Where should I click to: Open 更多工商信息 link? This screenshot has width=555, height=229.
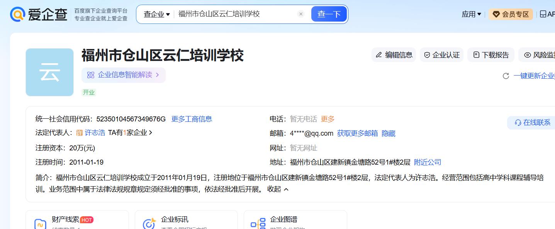(x=192, y=119)
